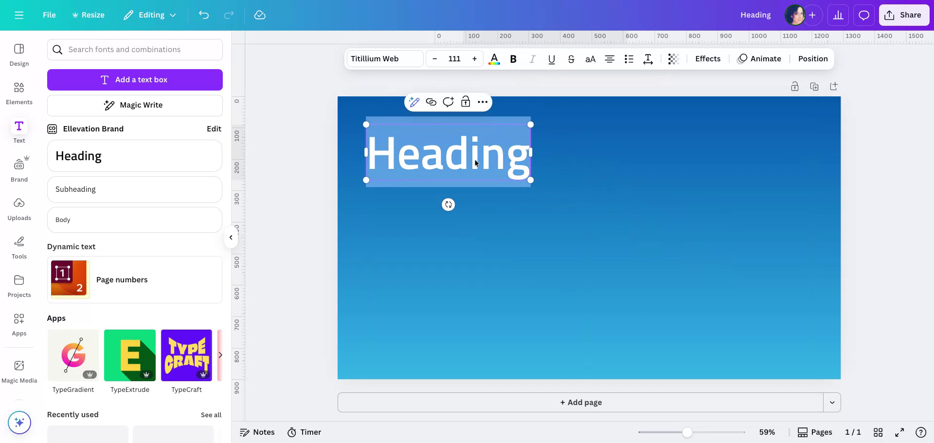This screenshot has width=934, height=443.
Task: Adjust text spacing with the spacing icon
Action: (x=647, y=58)
